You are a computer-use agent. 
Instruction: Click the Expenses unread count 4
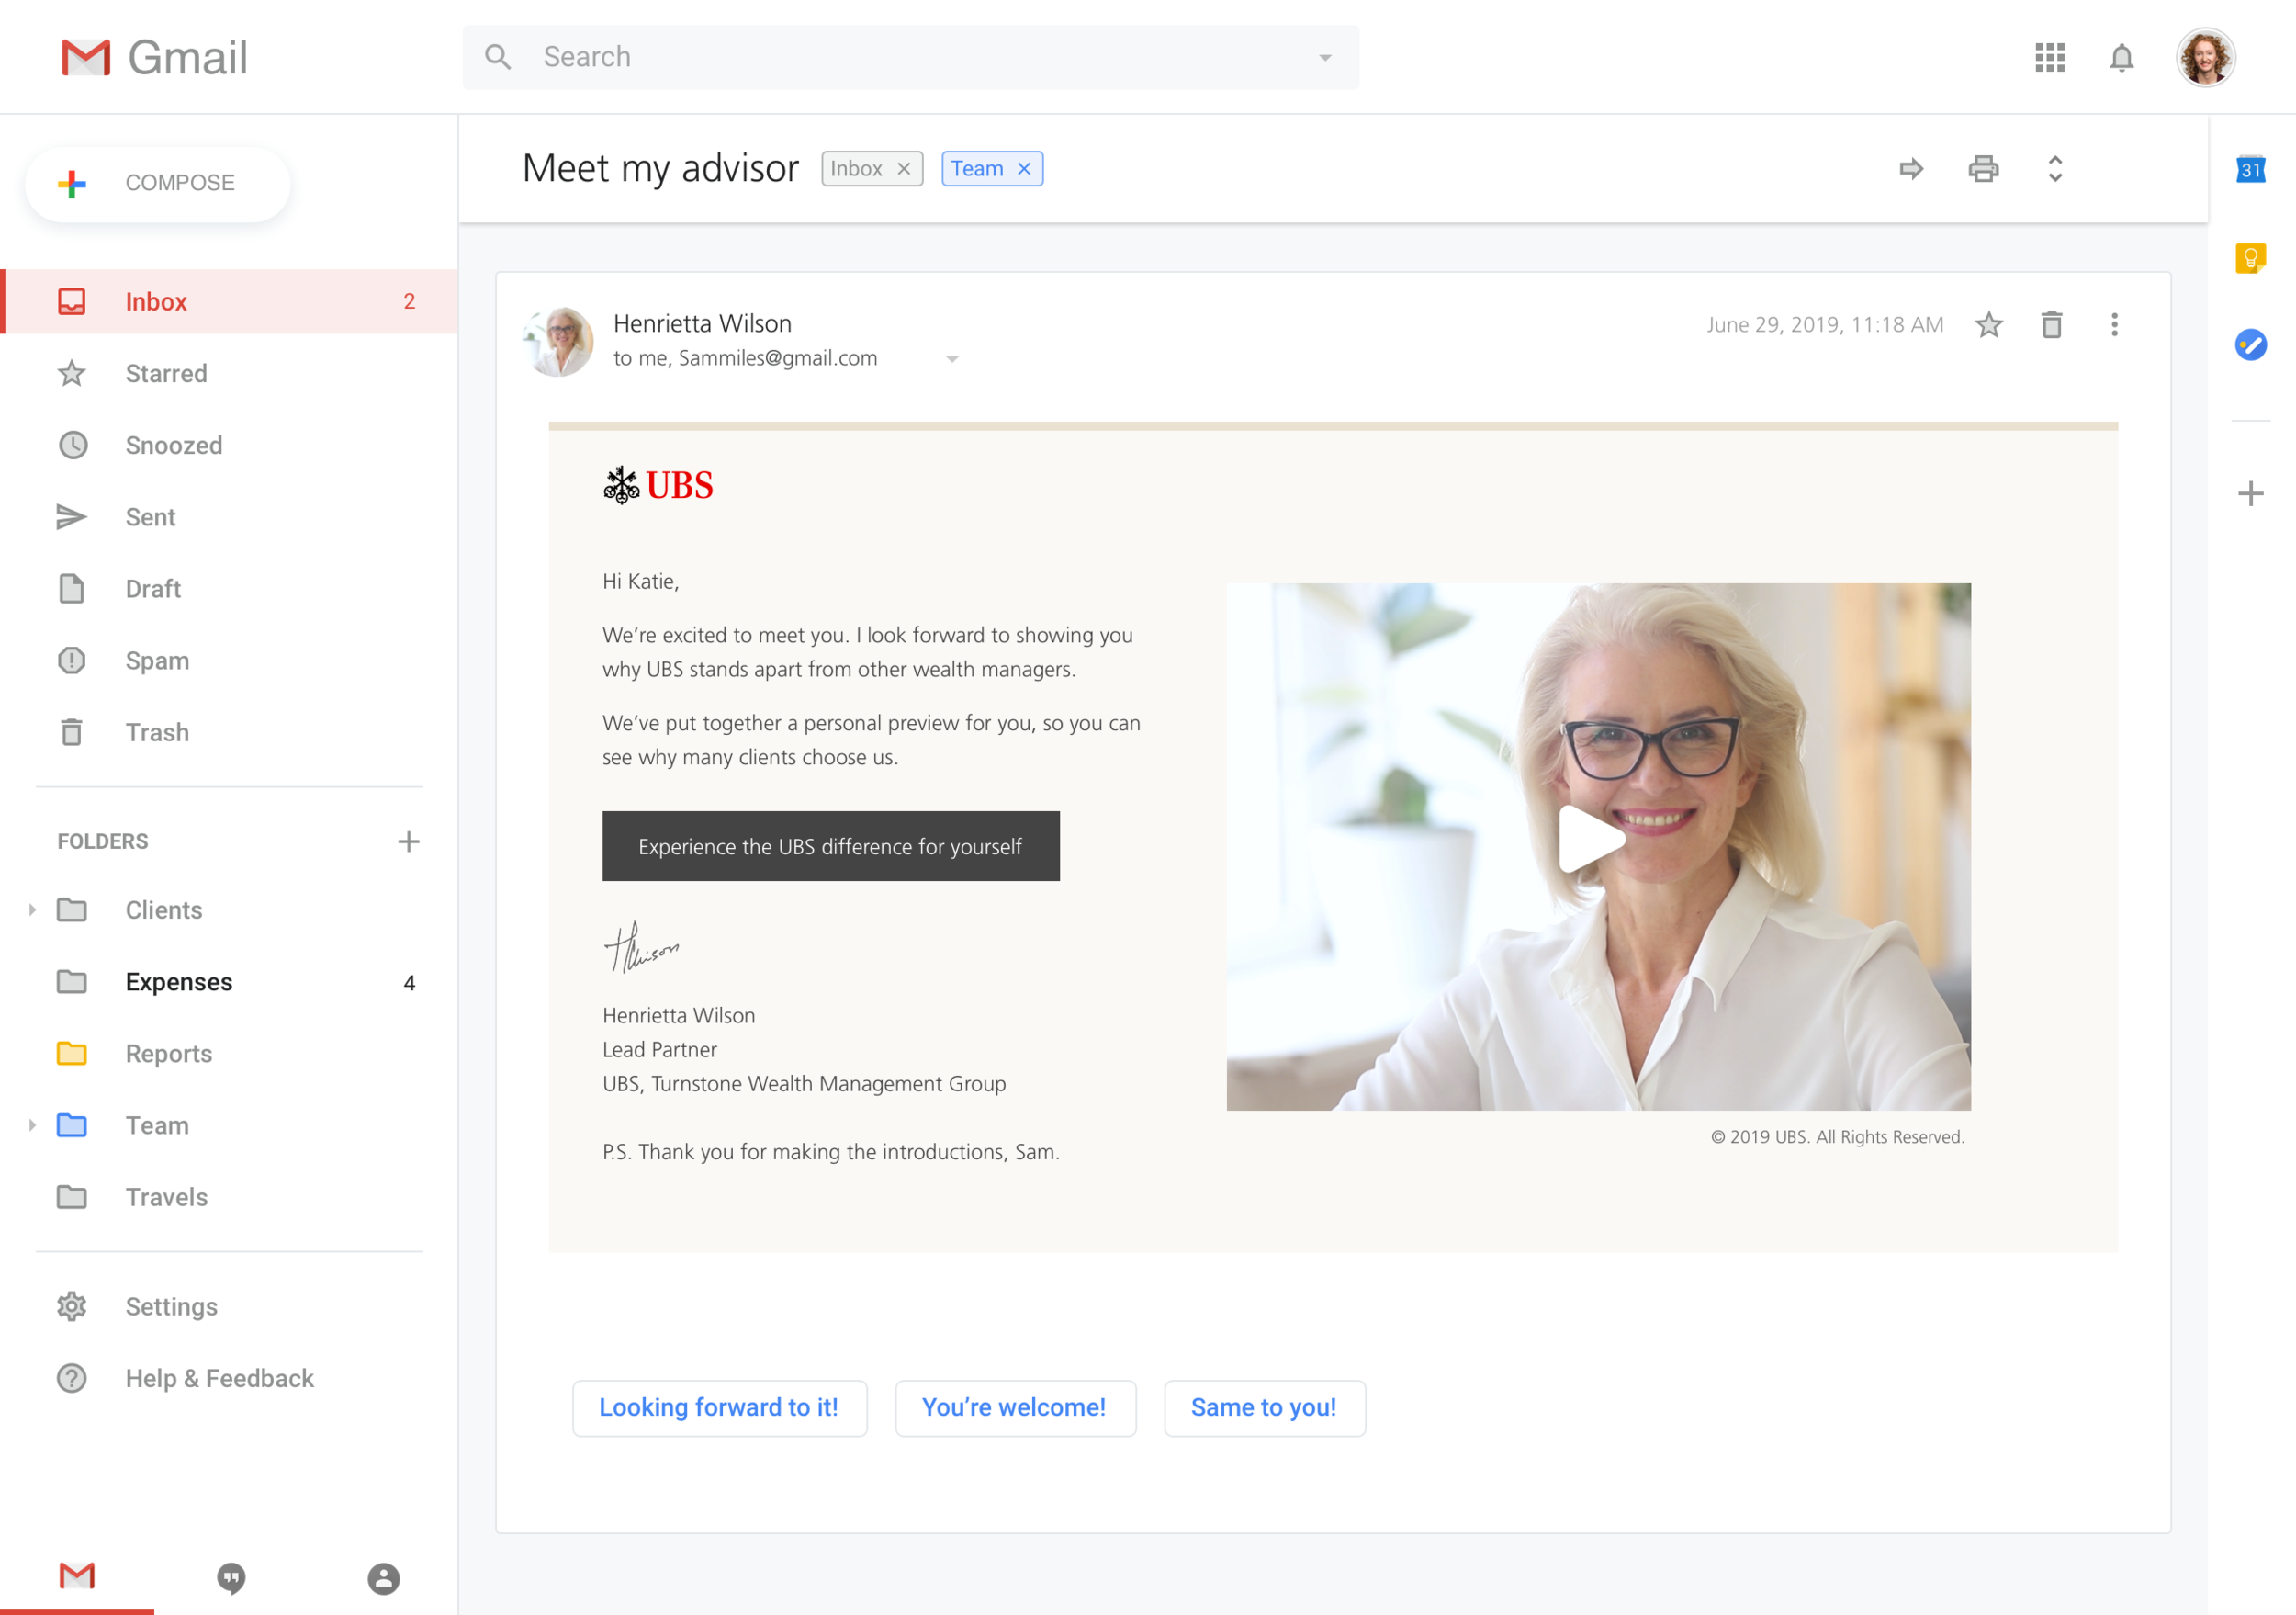click(x=409, y=983)
